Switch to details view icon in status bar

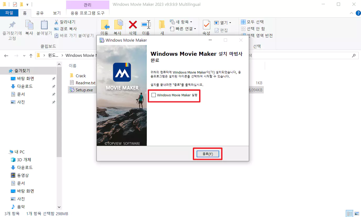pyautogui.click(x=349, y=214)
